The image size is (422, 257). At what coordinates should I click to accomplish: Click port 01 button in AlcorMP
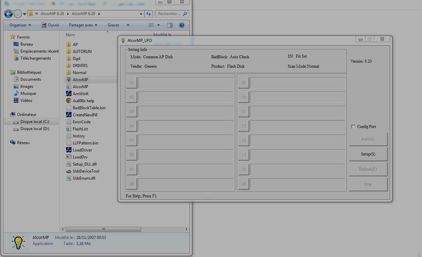pyautogui.click(x=132, y=83)
